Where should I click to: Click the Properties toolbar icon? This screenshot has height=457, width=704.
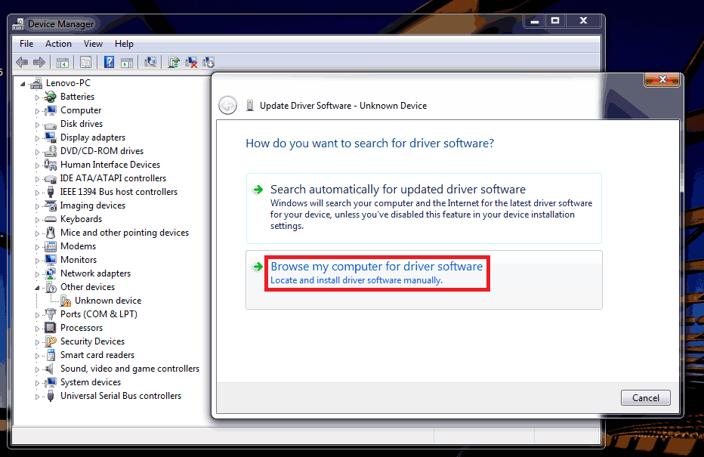coord(86,62)
